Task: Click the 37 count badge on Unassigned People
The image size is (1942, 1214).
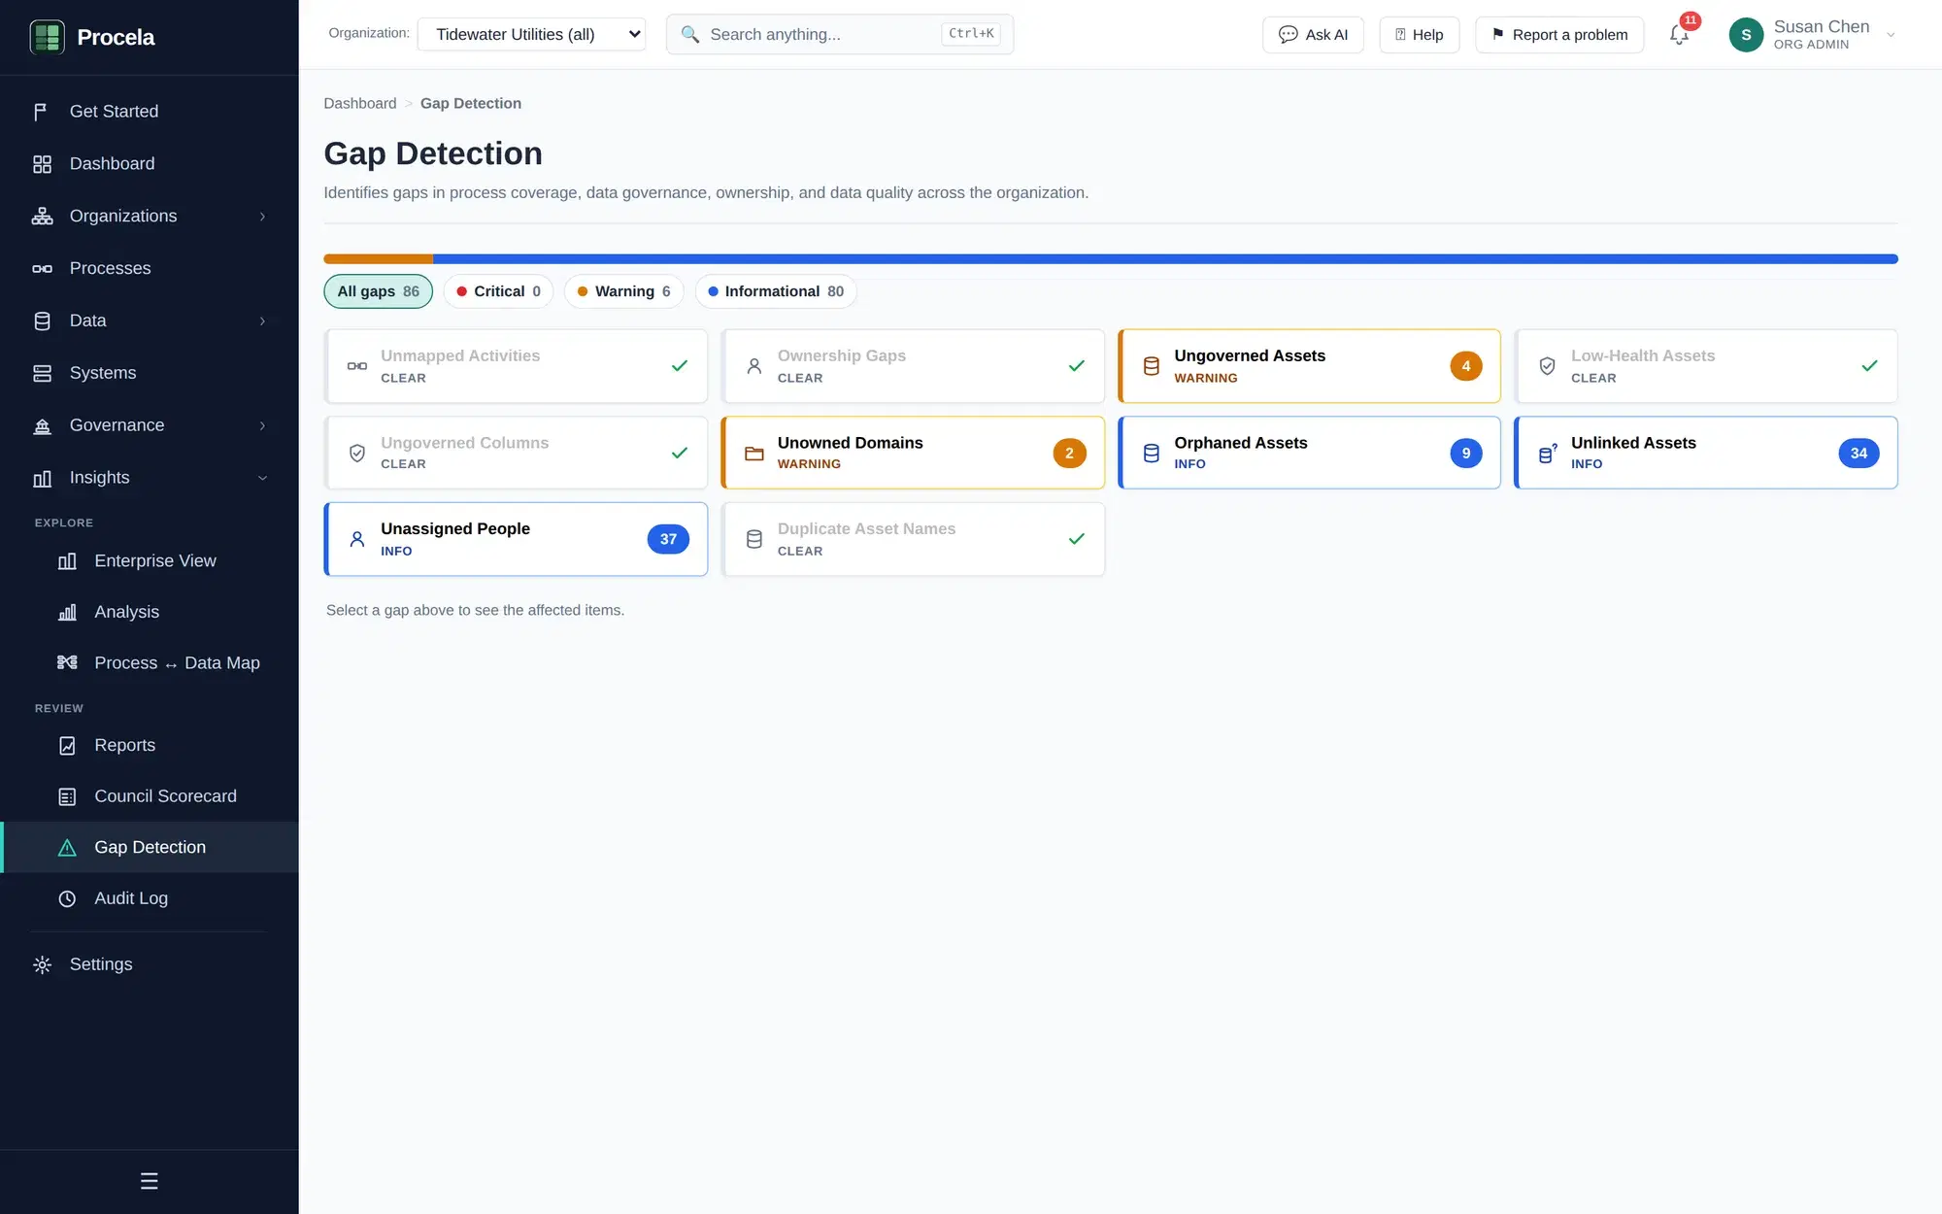Action: click(x=668, y=540)
